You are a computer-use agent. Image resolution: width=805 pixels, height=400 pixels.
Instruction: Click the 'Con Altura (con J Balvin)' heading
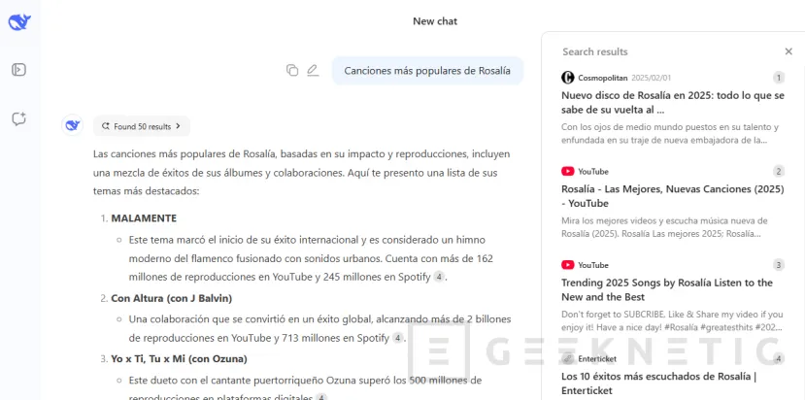click(172, 298)
